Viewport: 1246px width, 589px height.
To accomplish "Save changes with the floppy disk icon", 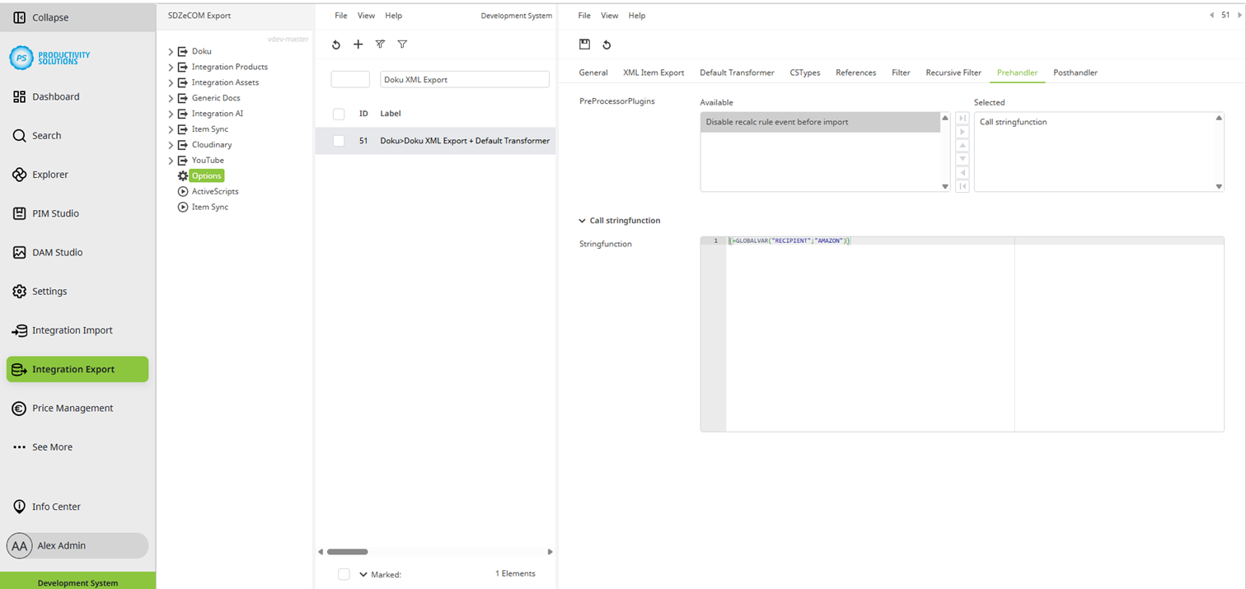I will tap(584, 44).
